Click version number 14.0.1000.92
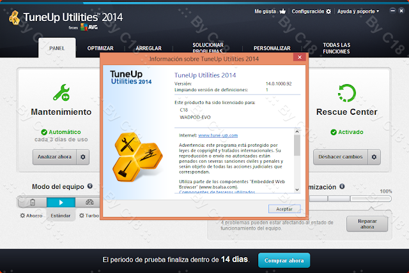409x273 pixels. [279, 84]
